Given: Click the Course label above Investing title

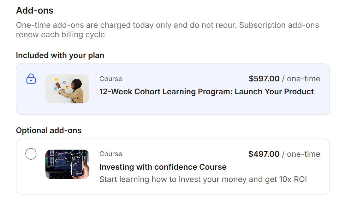Looking at the screenshot, I should click(x=111, y=154).
